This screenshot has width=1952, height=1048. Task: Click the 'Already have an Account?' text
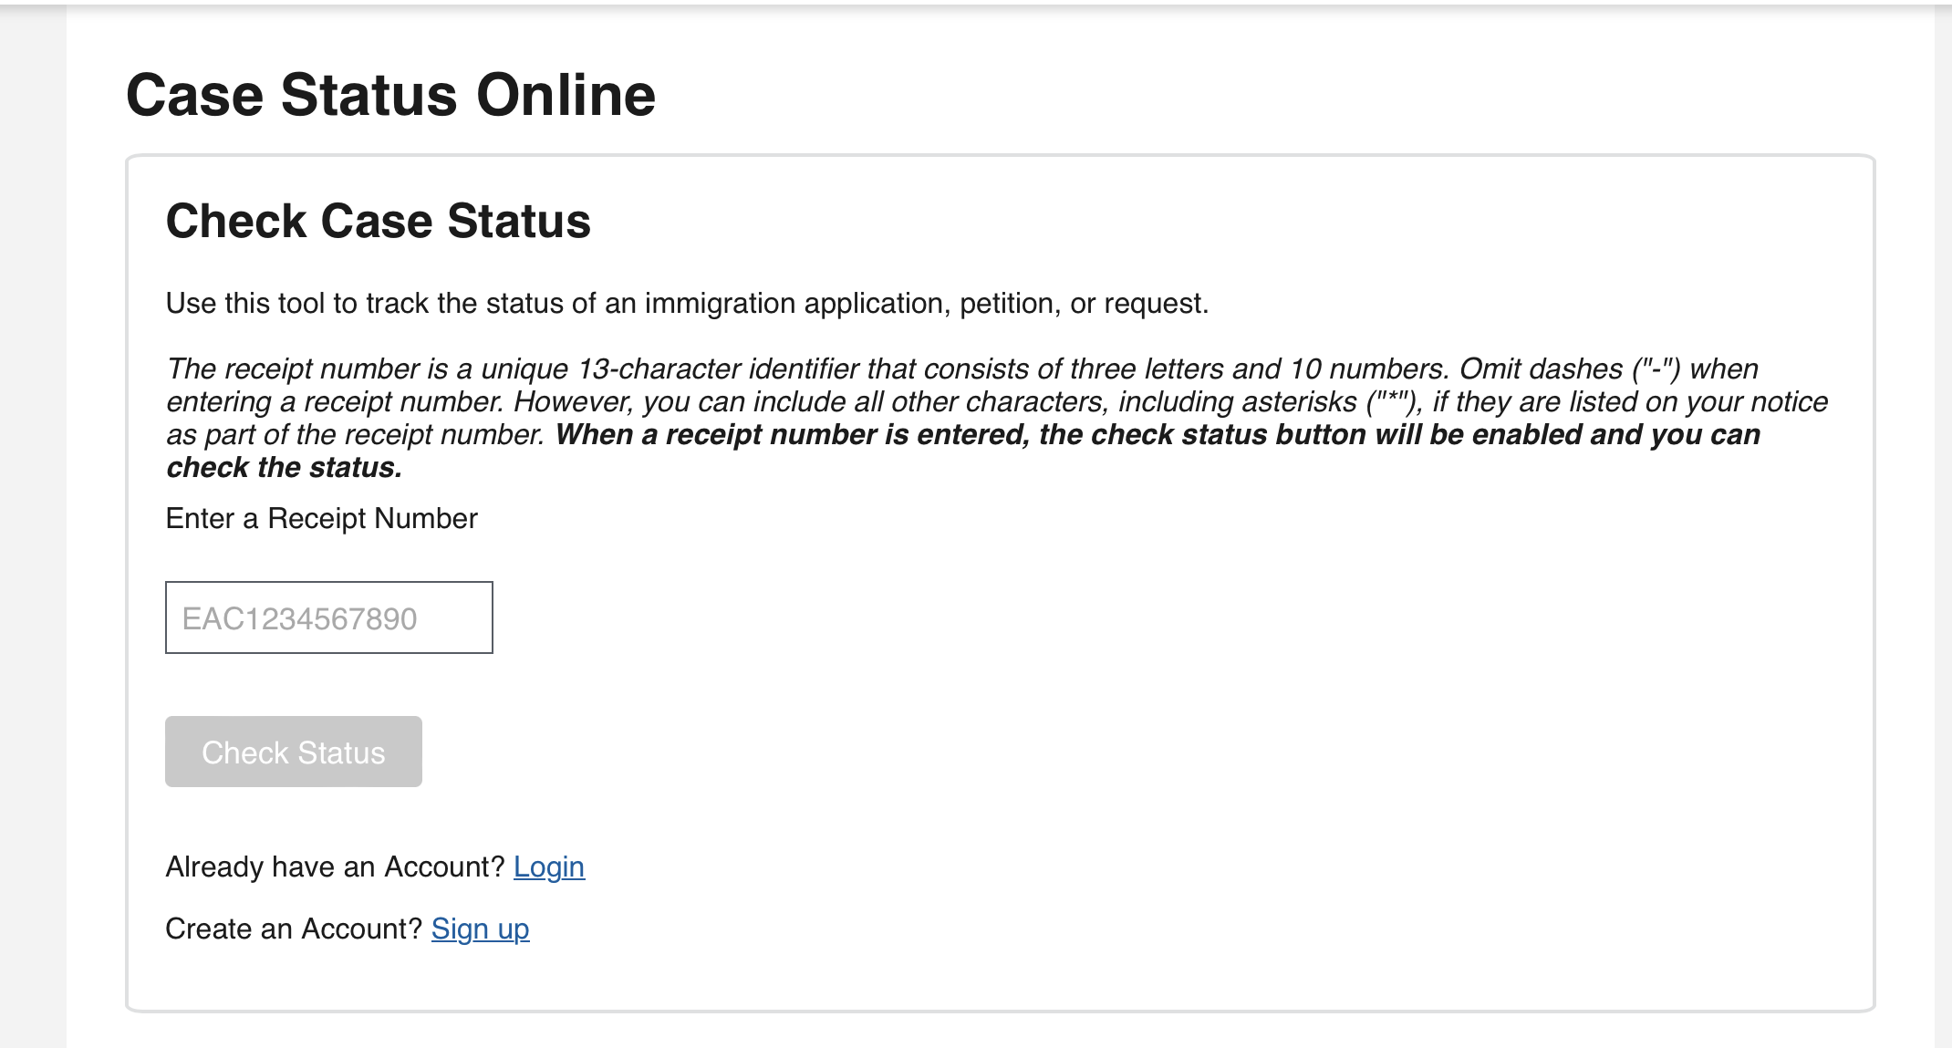click(x=335, y=866)
